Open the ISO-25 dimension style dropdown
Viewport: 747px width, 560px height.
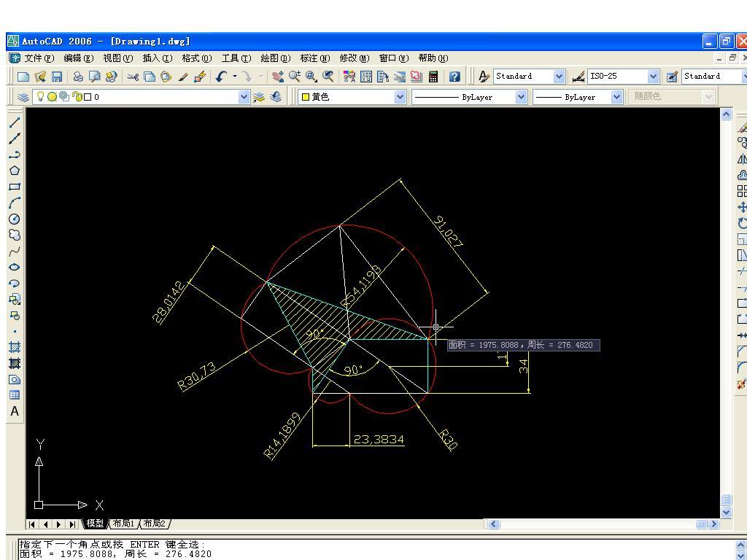click(x=653, y=76)
